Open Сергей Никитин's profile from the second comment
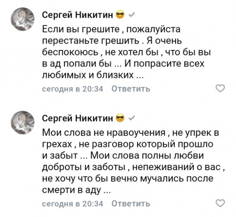This screenshot has height=217, width=236. click(78, 118)
